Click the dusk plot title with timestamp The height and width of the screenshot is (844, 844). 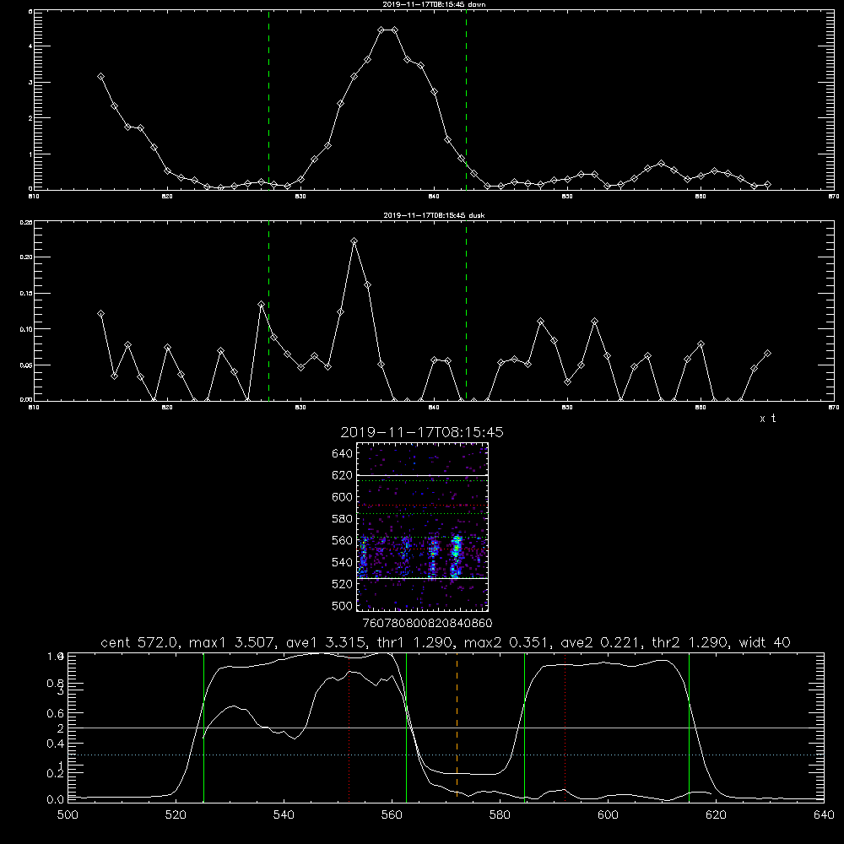(433, 215)
